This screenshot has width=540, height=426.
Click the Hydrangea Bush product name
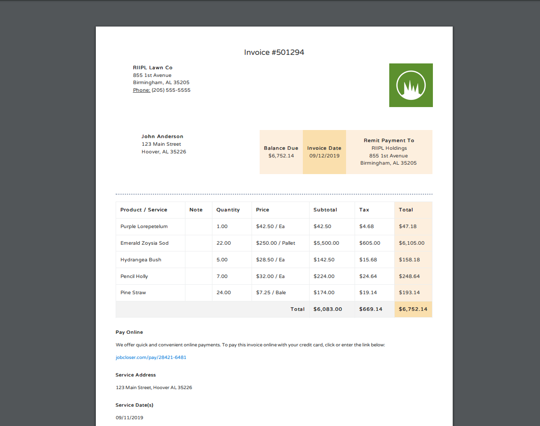point(140,260)
